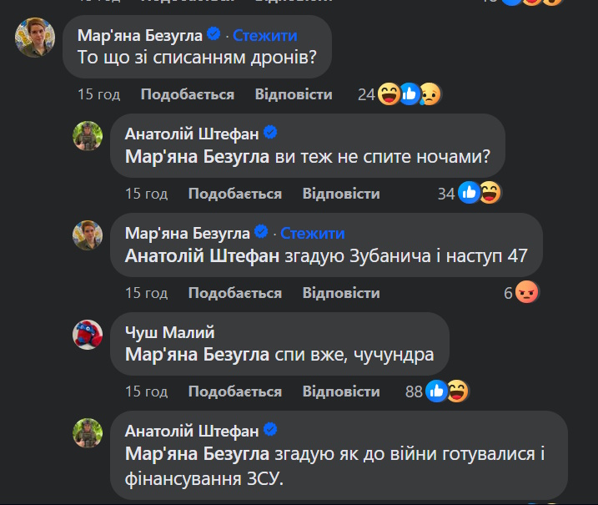
Task: Click Стежити in the Зубанича reply
Action: [312, 233]
